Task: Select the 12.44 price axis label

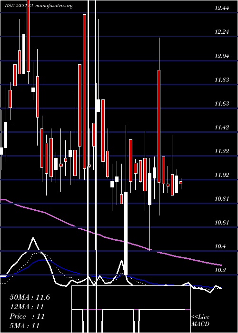Action: pos(222,8)
